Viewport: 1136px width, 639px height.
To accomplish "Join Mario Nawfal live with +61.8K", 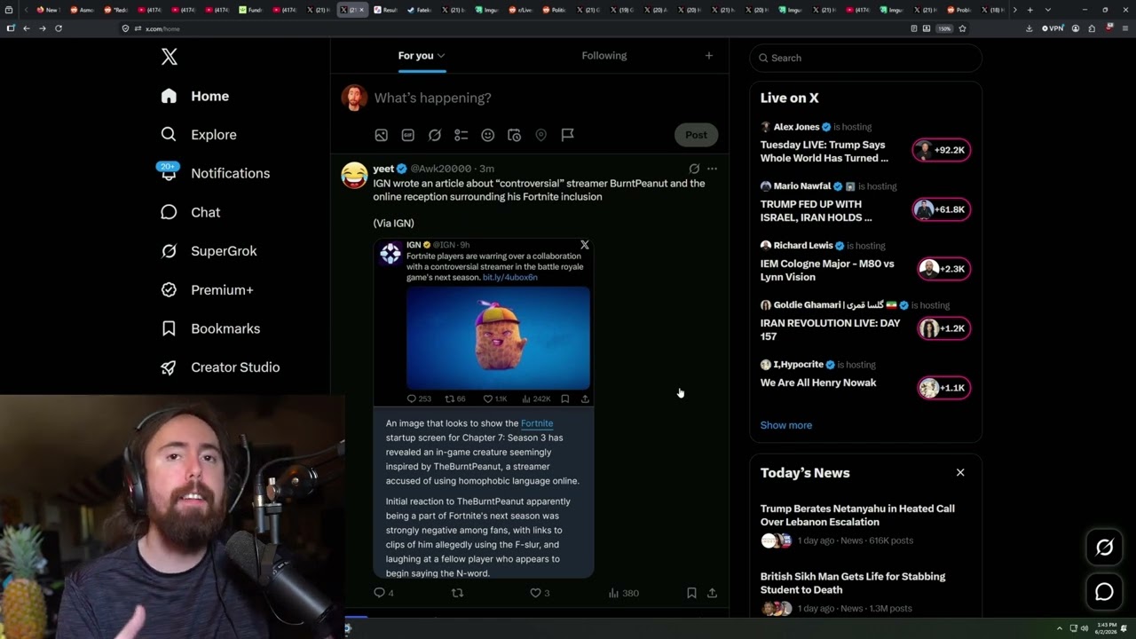I will 942,209.
